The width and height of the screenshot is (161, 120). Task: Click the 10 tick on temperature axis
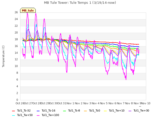pyautogui.click(x=16, y=66)
